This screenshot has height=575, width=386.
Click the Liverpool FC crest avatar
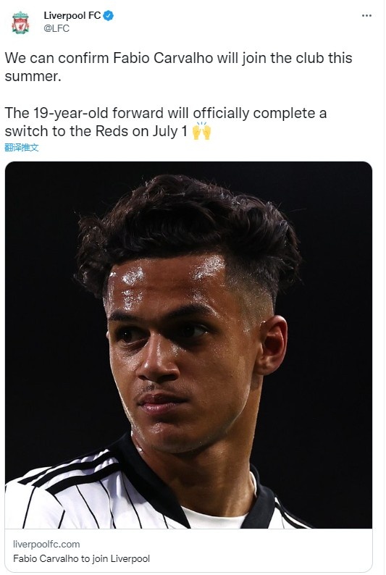point(20,22)
